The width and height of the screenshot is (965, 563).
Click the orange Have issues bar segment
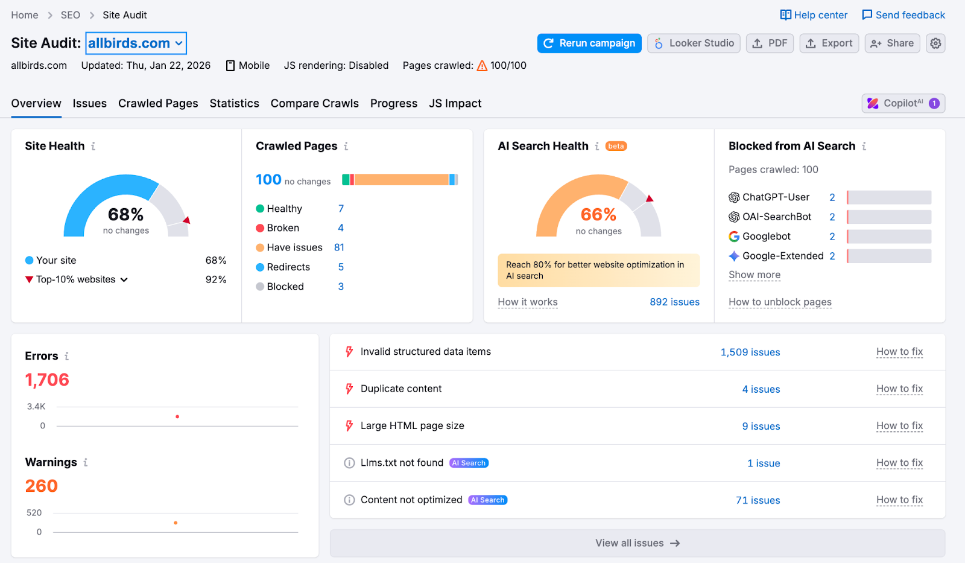(401, 180)
